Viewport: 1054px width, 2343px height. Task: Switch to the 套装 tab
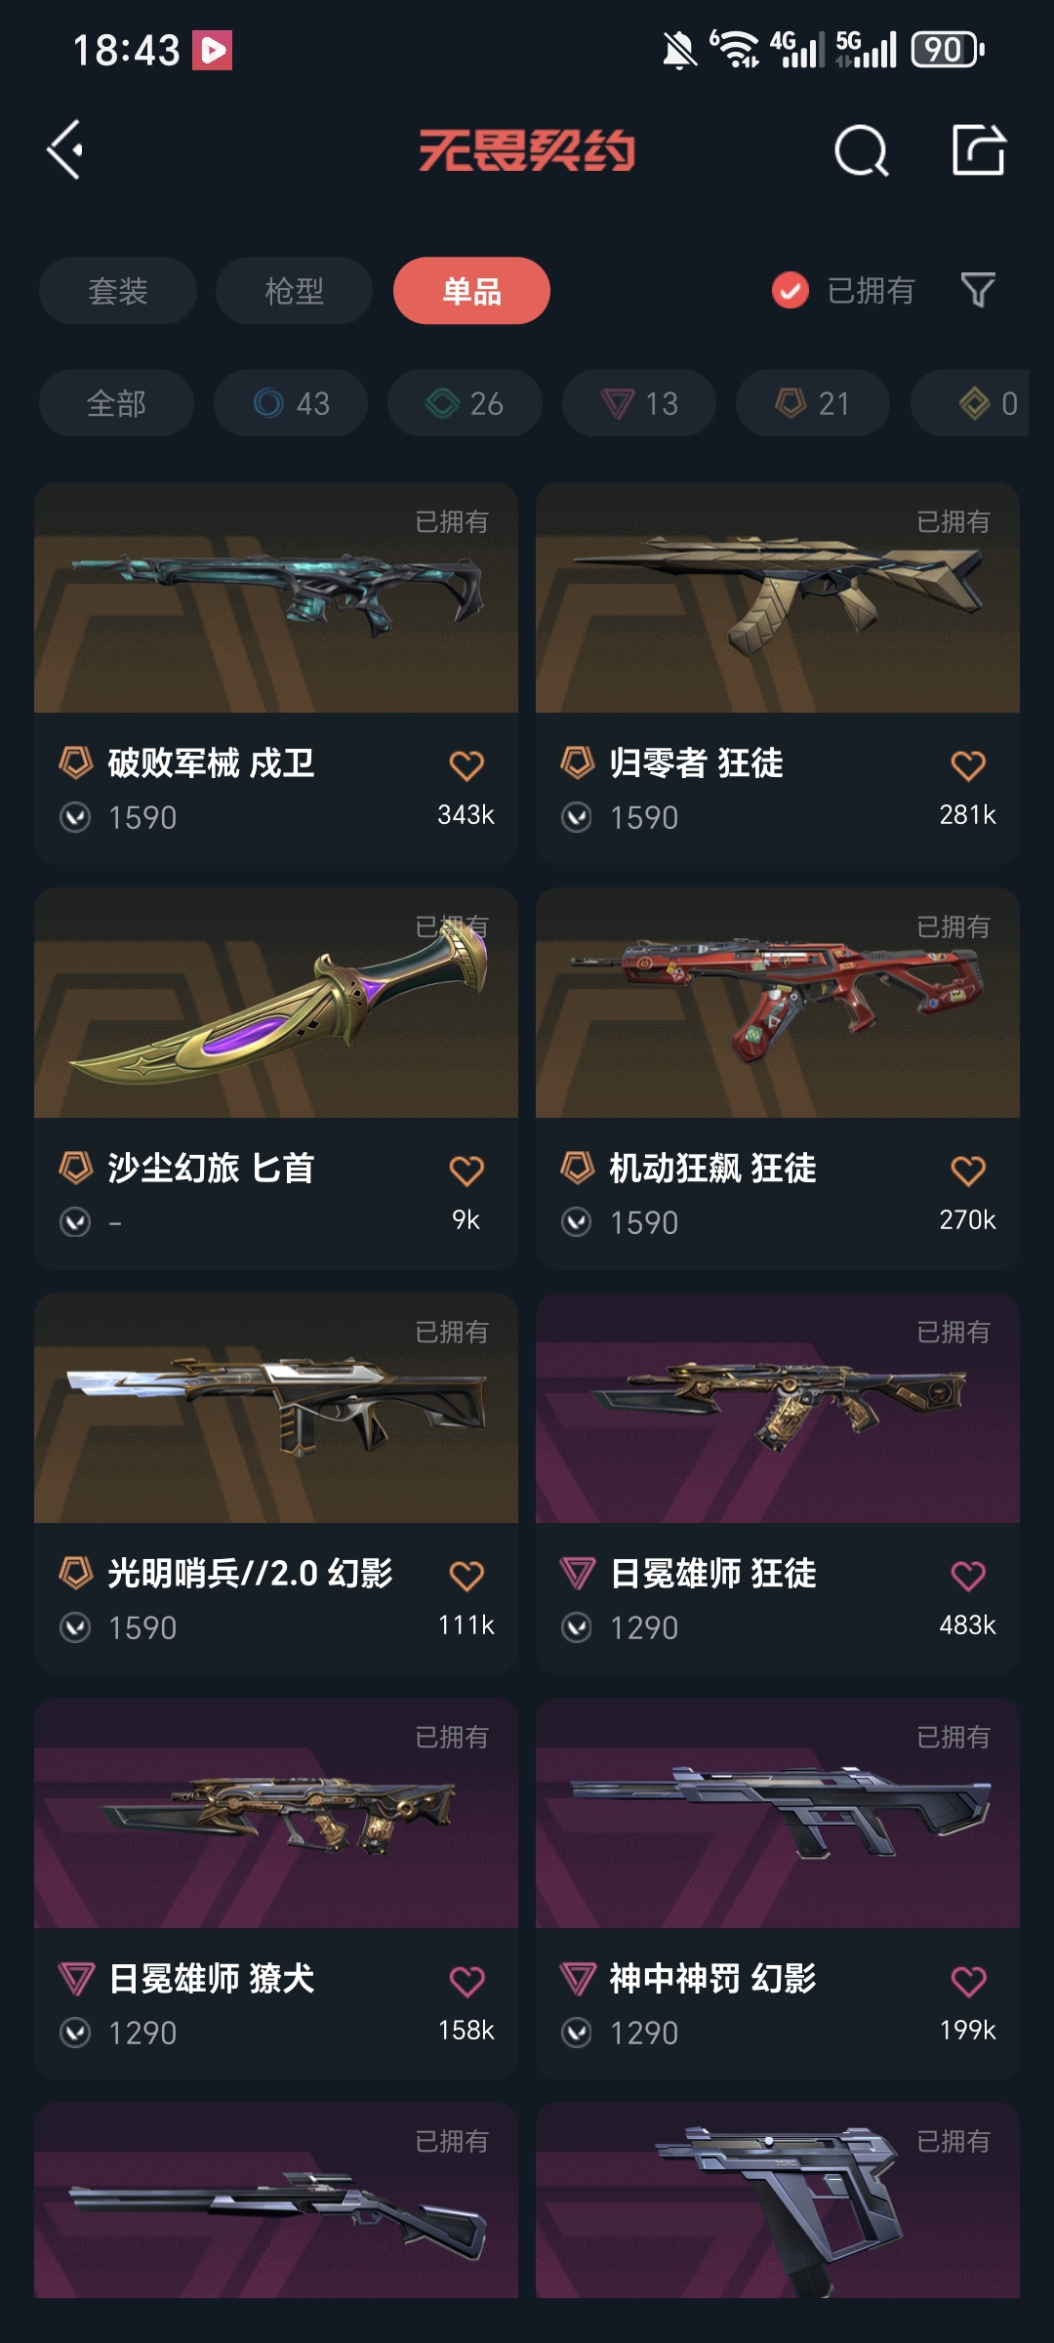[118, 291]
